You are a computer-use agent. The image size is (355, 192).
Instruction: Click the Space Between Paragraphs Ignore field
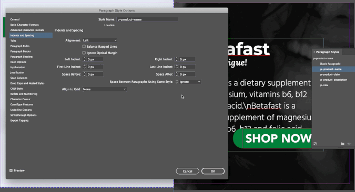(188, 82)
